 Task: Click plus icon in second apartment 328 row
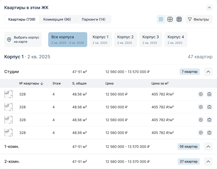click(x=201, y=107)
